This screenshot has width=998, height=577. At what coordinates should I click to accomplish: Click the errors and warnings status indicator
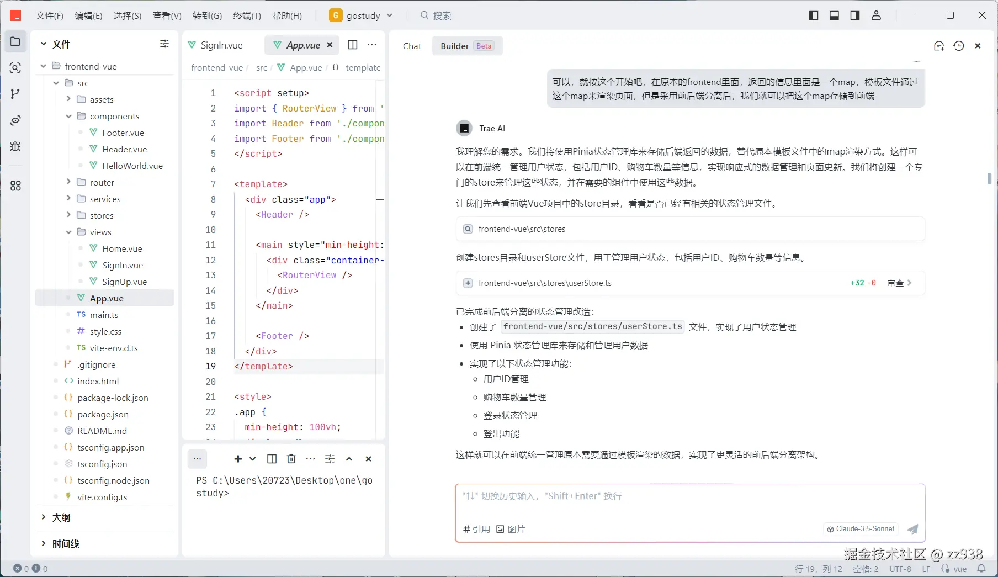tap(30, 569)
